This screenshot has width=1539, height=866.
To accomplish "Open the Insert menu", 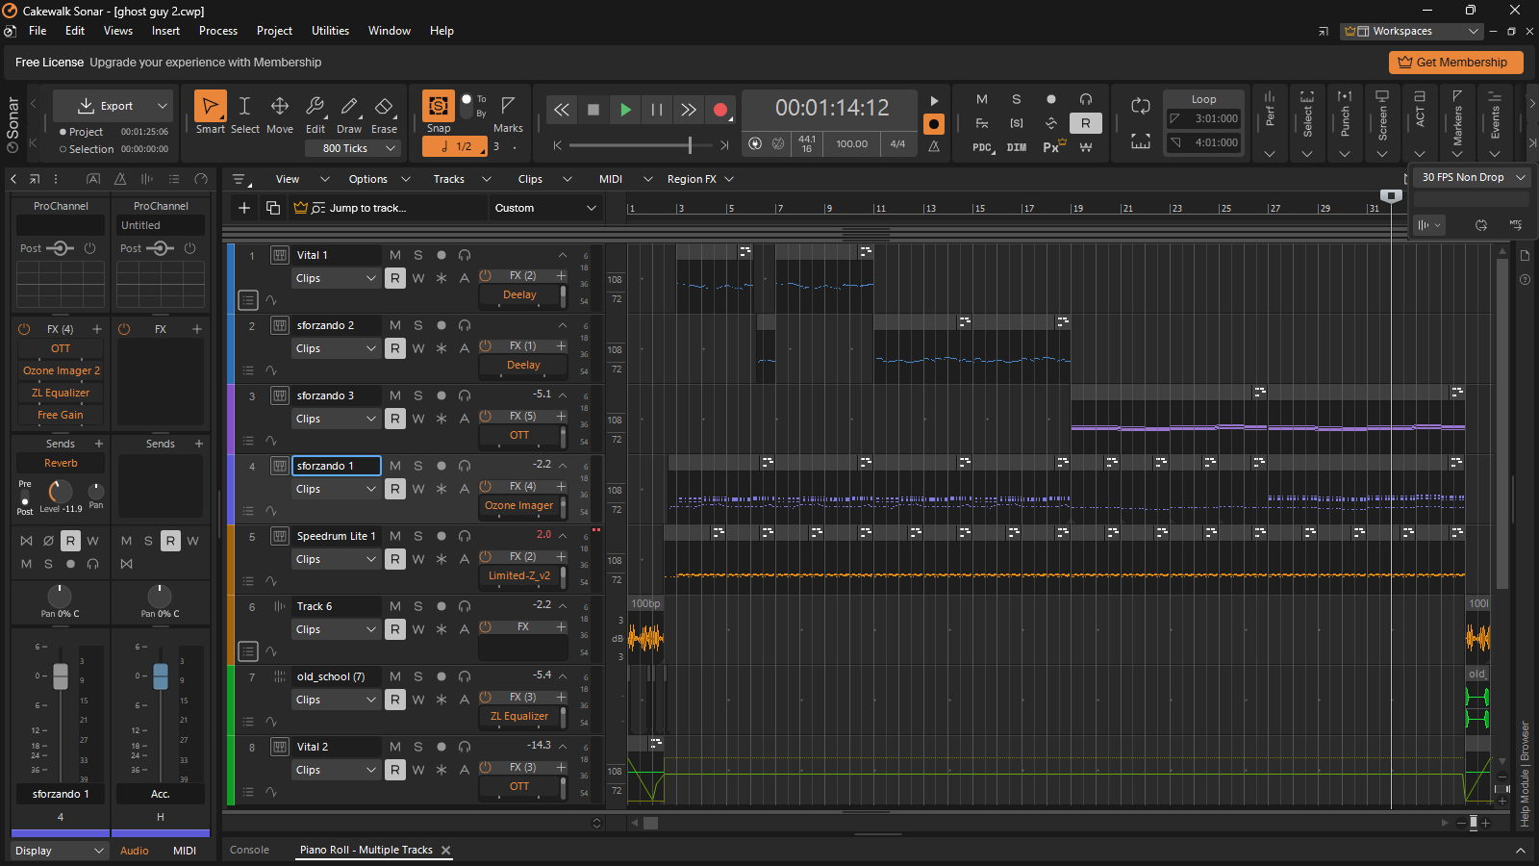I will click(x=165, y=31).
